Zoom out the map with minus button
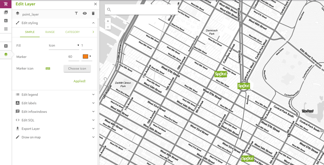This screenshot has height=165, width=324. click(x=108, y=27)
